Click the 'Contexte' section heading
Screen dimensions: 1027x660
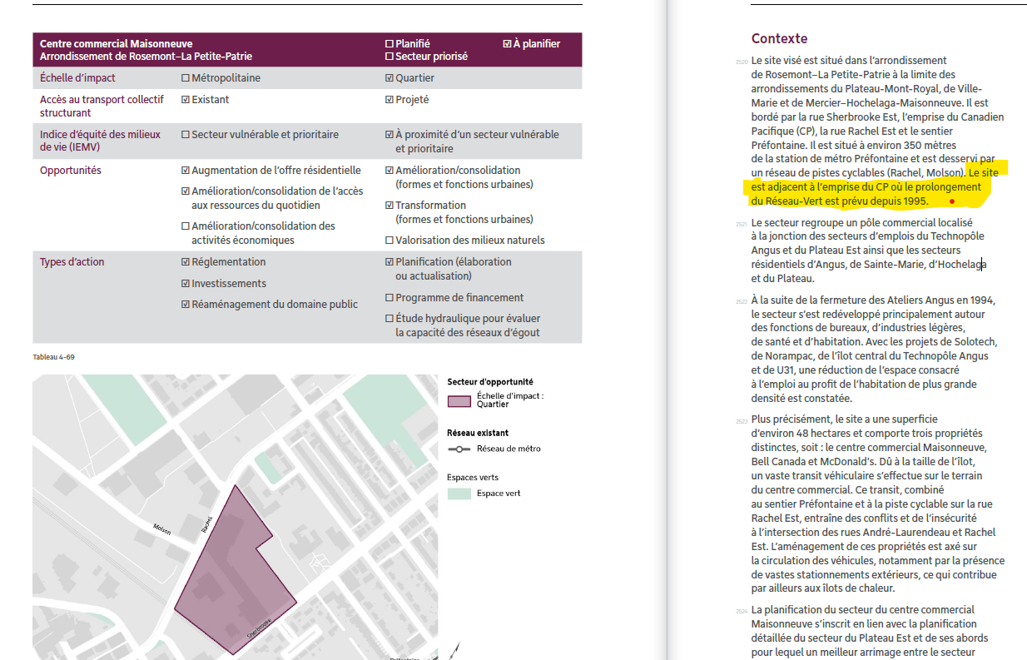(779, 38)
